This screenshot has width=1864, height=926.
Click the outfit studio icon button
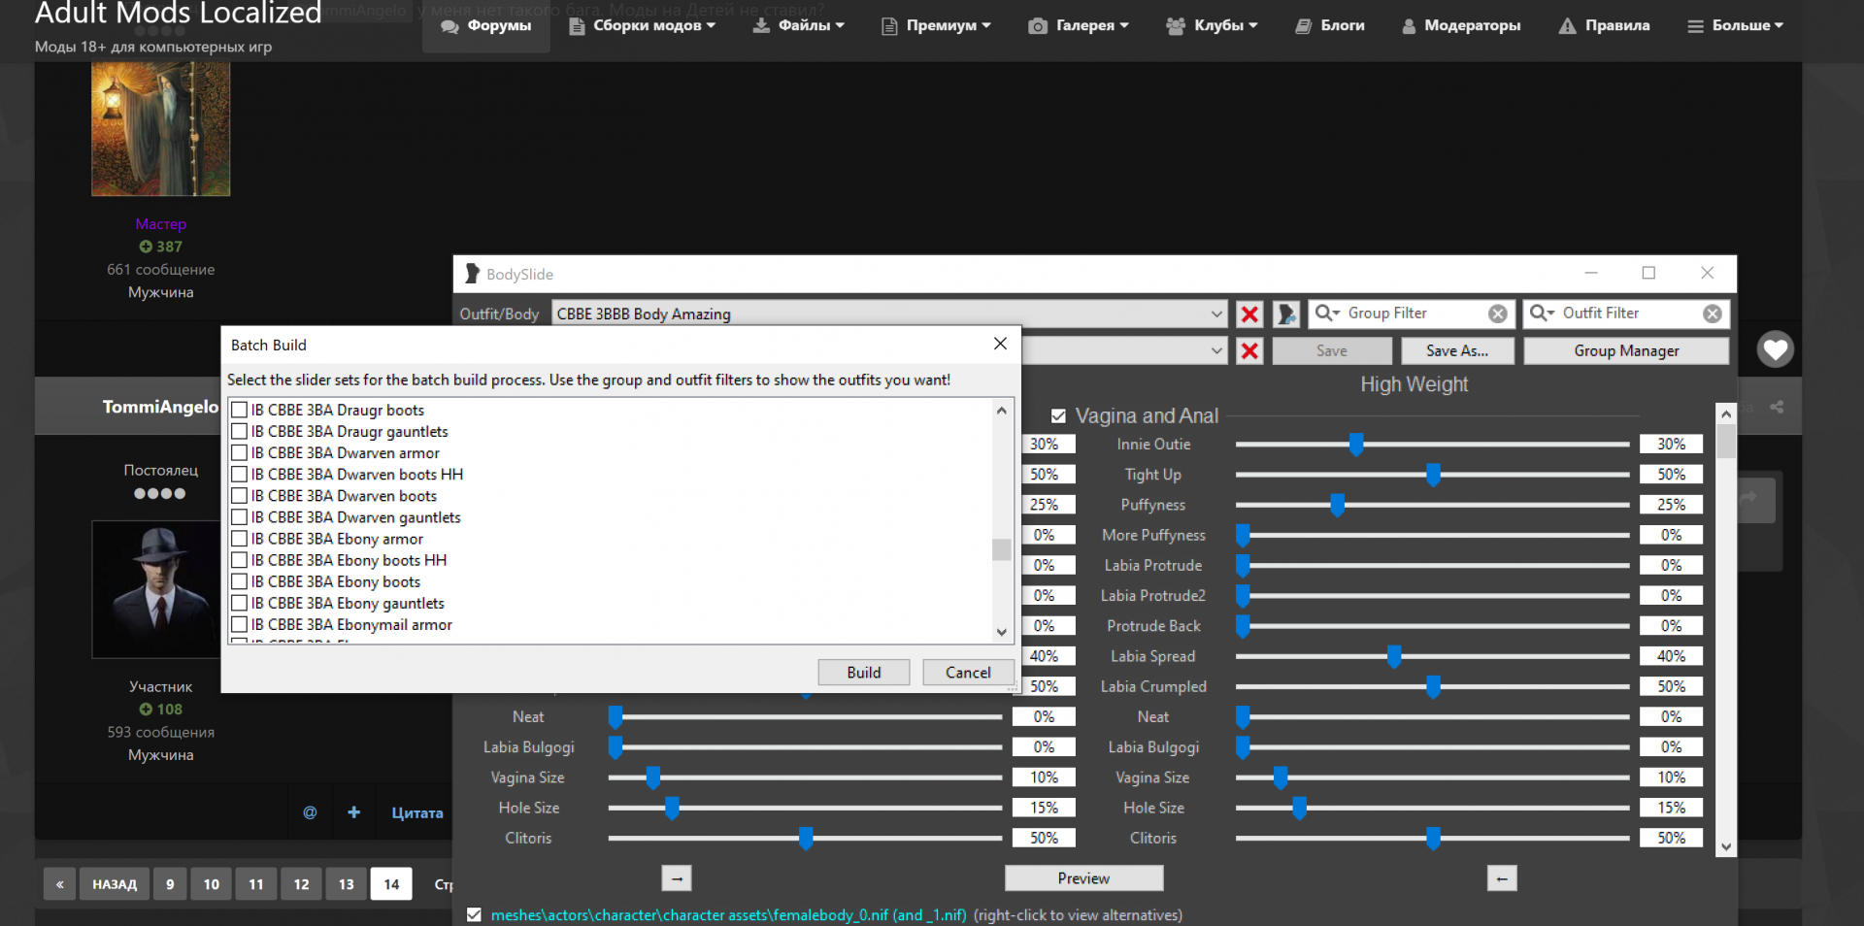coord(1286,314)
